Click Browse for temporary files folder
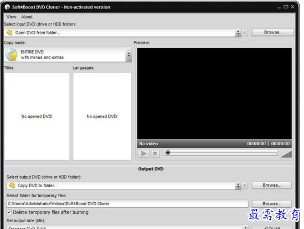The image size is (304, 229). [x=272, y=204]
